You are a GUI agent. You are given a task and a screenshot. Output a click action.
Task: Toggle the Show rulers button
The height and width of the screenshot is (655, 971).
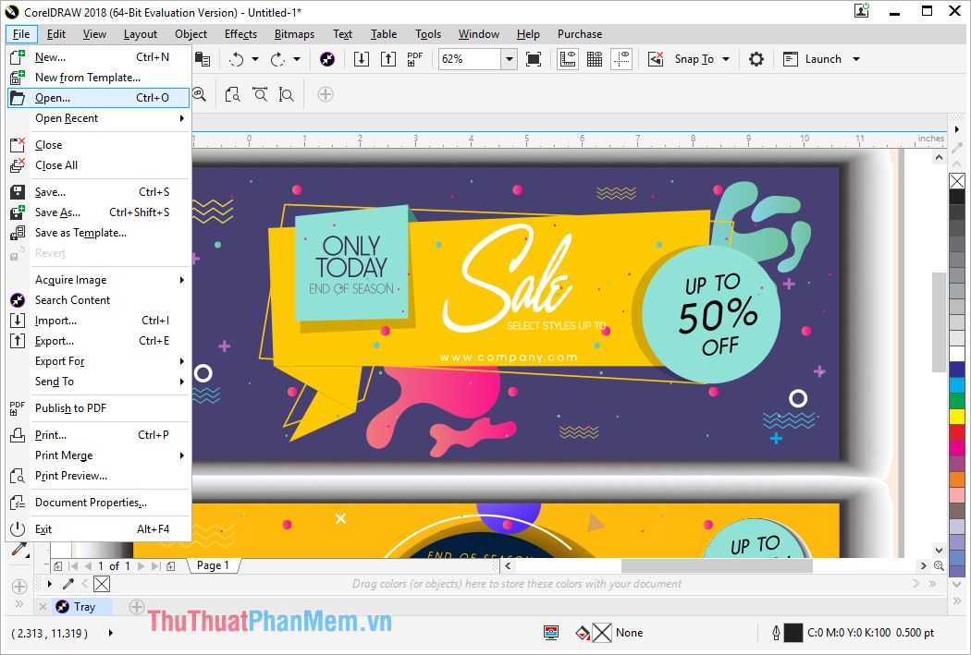pos(567,59)
